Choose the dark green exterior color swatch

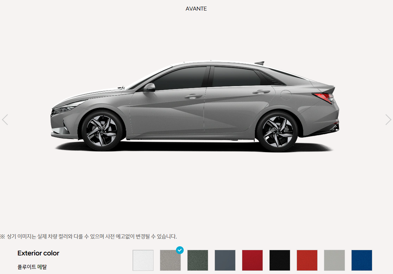coord(197,260)
